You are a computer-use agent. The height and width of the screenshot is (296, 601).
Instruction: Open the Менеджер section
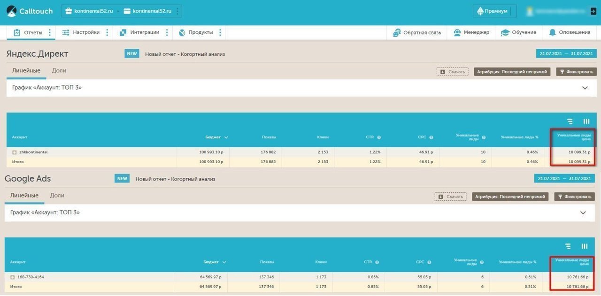point(471,32)
